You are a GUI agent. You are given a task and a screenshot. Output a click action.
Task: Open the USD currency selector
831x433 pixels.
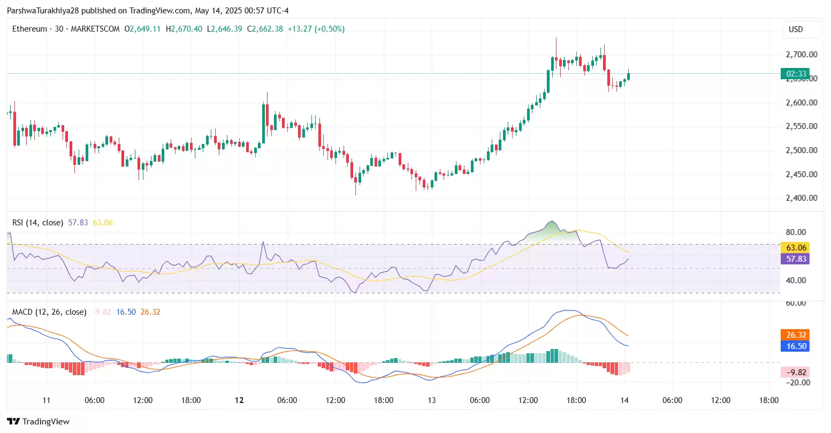click(x=802, y=29)
